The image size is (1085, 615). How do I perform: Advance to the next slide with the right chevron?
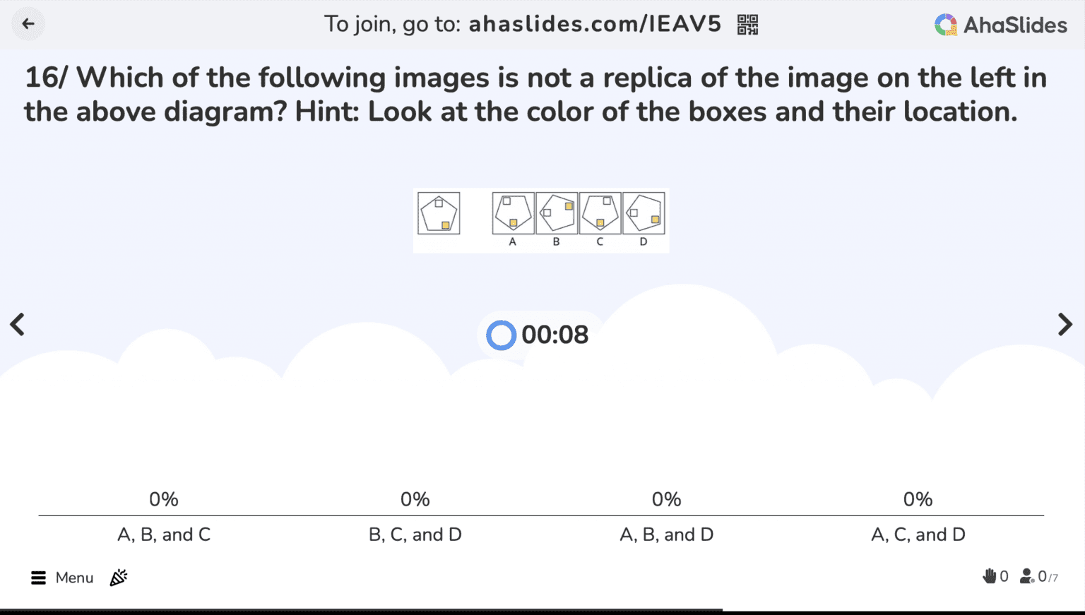pyautogui.click(x=1065, y=324)
